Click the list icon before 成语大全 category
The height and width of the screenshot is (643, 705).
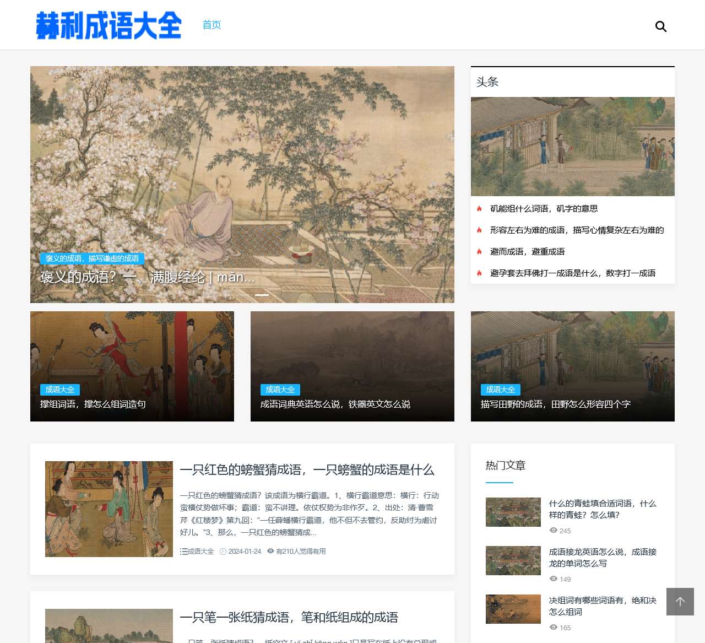183,552
